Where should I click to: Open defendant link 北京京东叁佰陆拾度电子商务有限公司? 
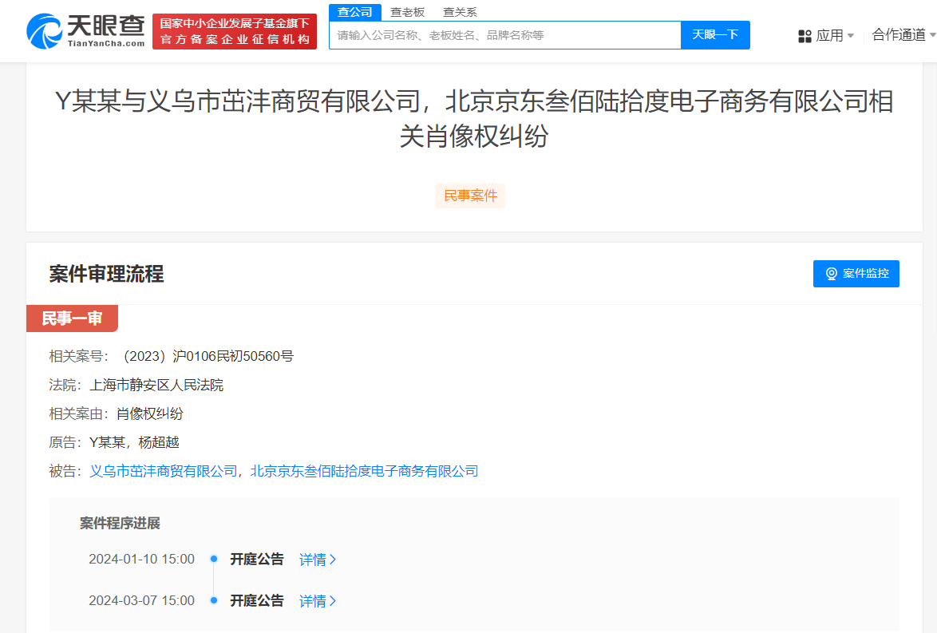point(364,471)
